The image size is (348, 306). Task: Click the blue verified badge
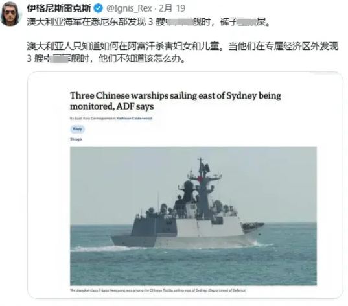pos(98,8)
